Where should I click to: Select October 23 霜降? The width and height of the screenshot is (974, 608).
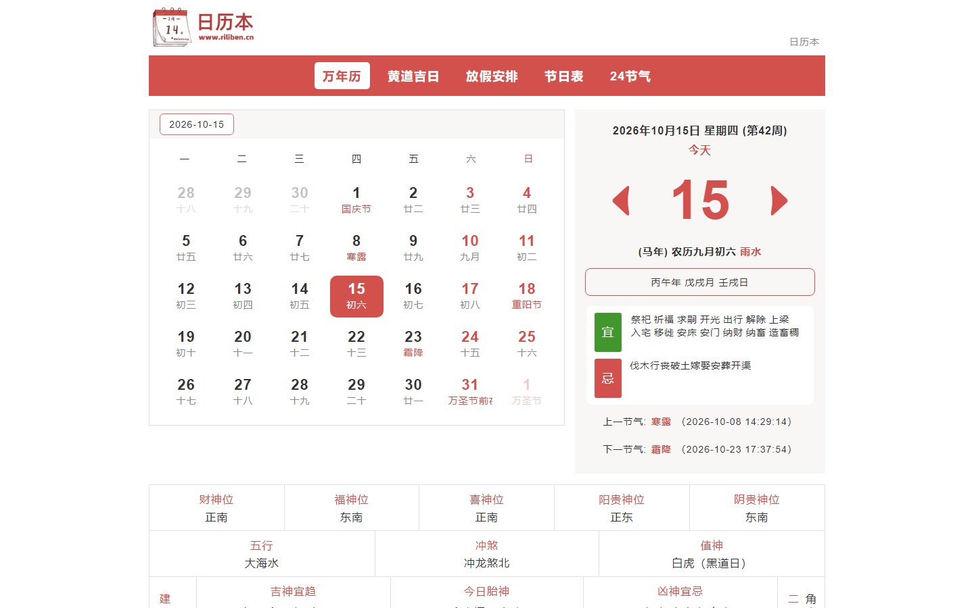[x=413, y=344]
